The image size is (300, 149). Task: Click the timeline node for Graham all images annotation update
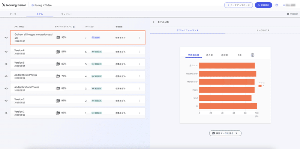[6, 38]
